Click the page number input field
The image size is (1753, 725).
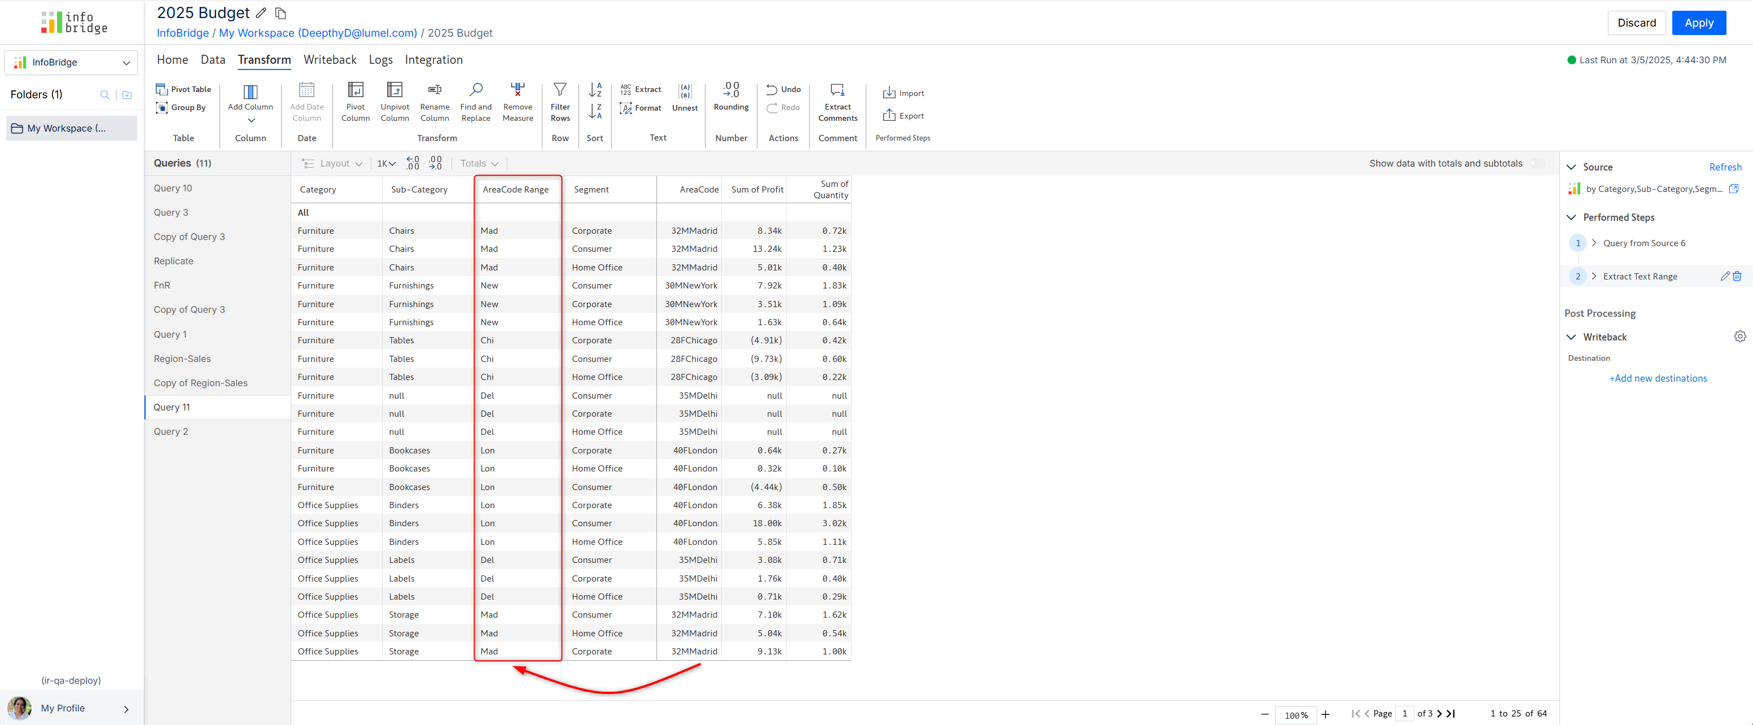click(1404, 714)
